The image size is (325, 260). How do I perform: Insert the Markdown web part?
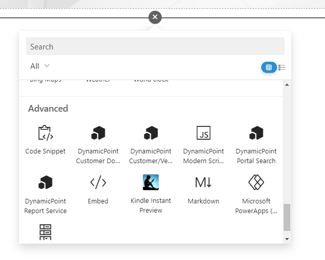(204, 190)
